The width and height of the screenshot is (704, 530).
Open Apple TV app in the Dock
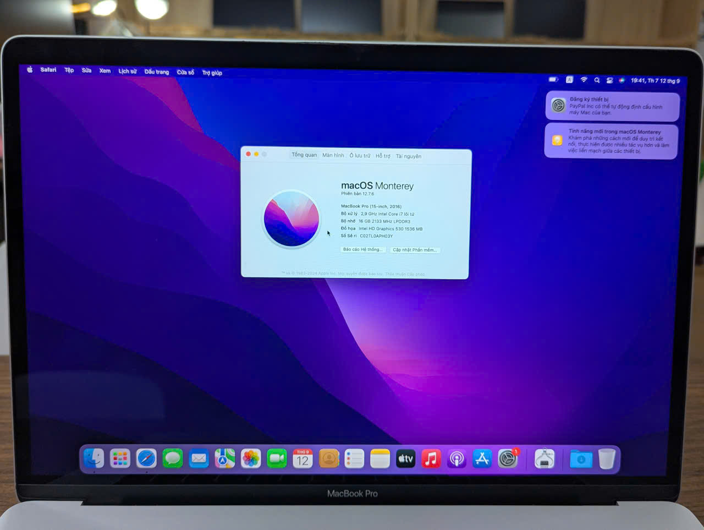click(x=406, y=458)
